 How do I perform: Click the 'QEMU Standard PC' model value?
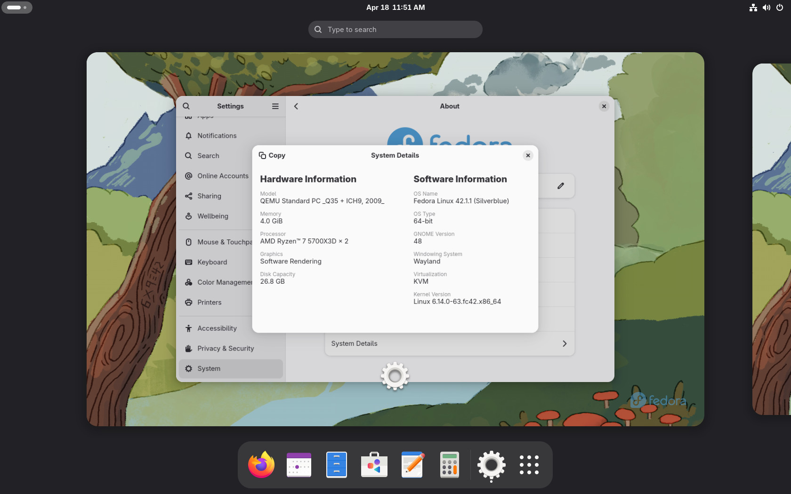tap(322, 201)
